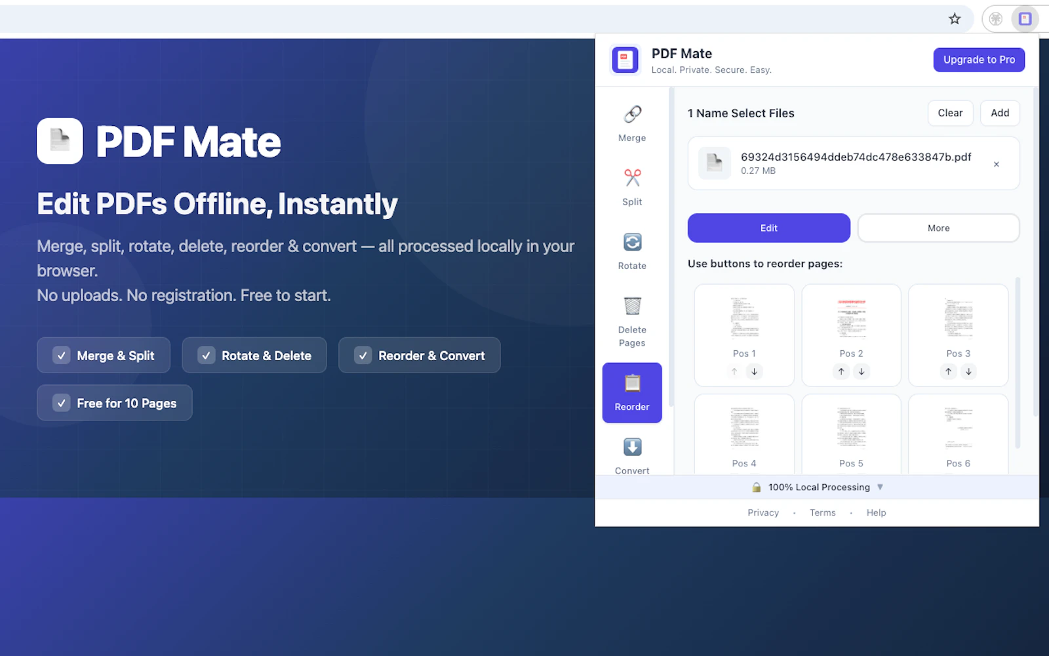
Task: Add another PDF file
Action: coord(1000,113)
